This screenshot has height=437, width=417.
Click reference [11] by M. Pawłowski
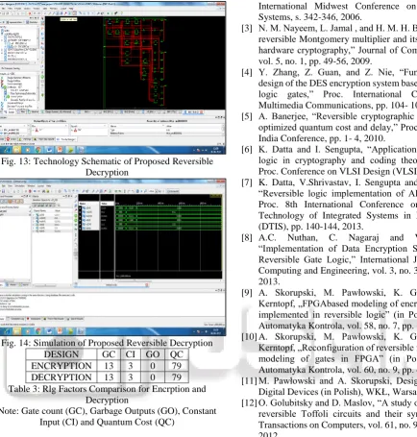pos(330,386)
